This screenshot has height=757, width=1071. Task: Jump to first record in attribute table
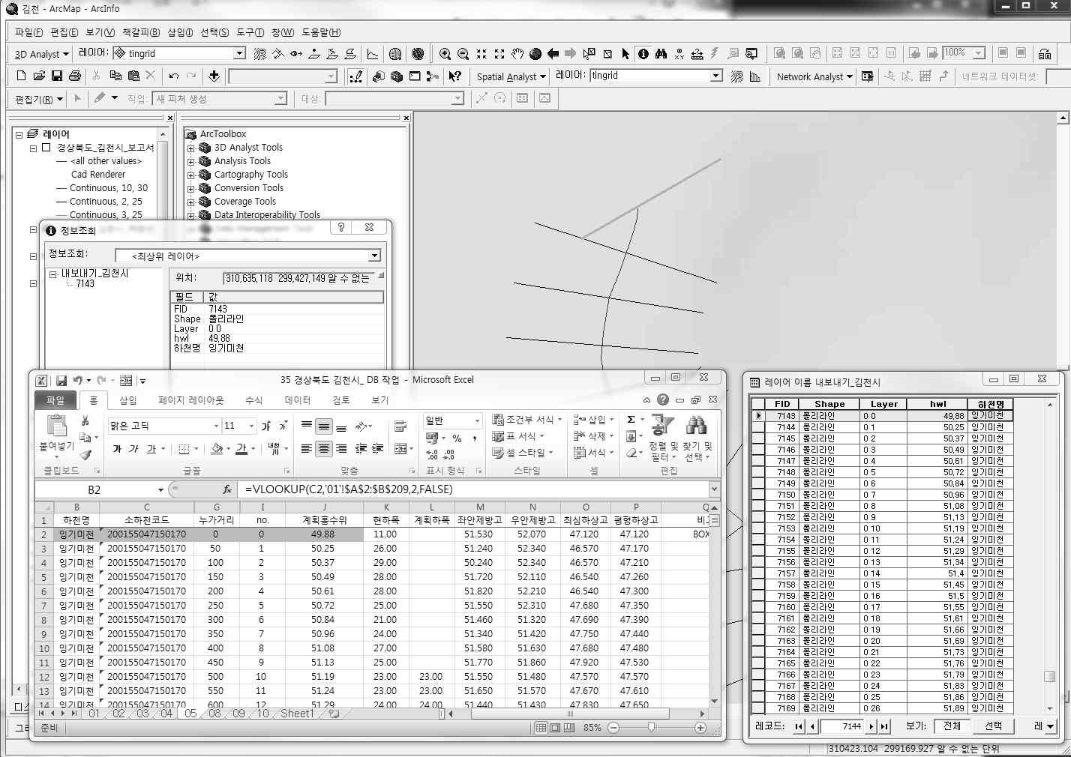click(x=799, y=726)
